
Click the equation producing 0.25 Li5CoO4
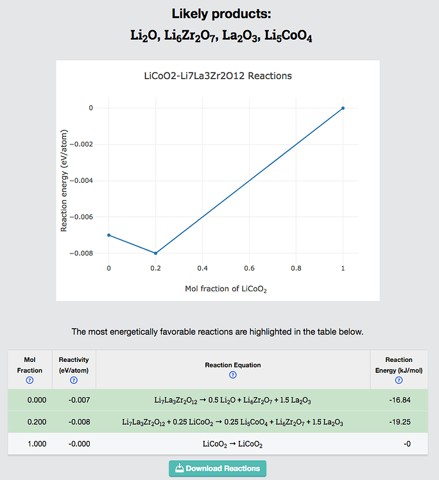click(x=233, y=422)
